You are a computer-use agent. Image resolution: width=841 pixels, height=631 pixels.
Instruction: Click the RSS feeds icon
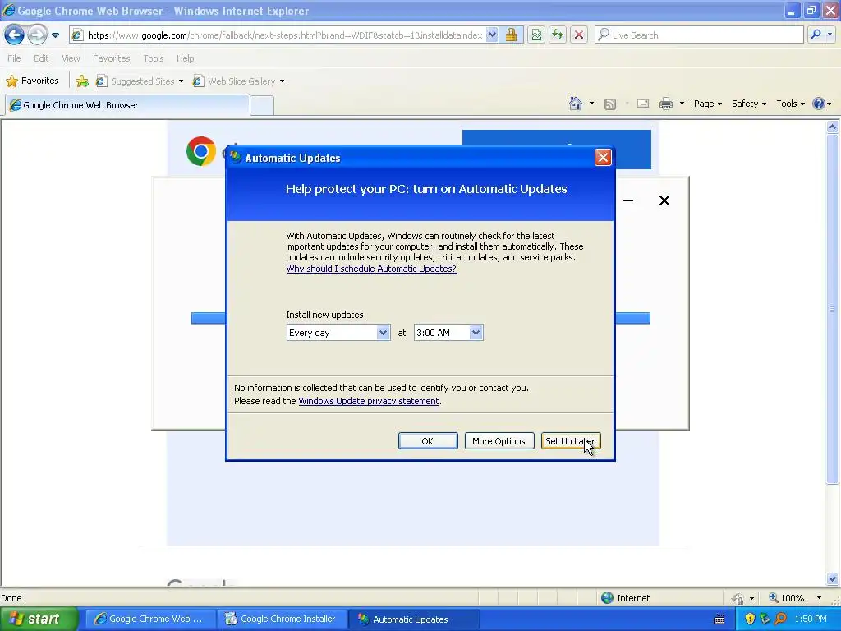[x=610, y=104]
